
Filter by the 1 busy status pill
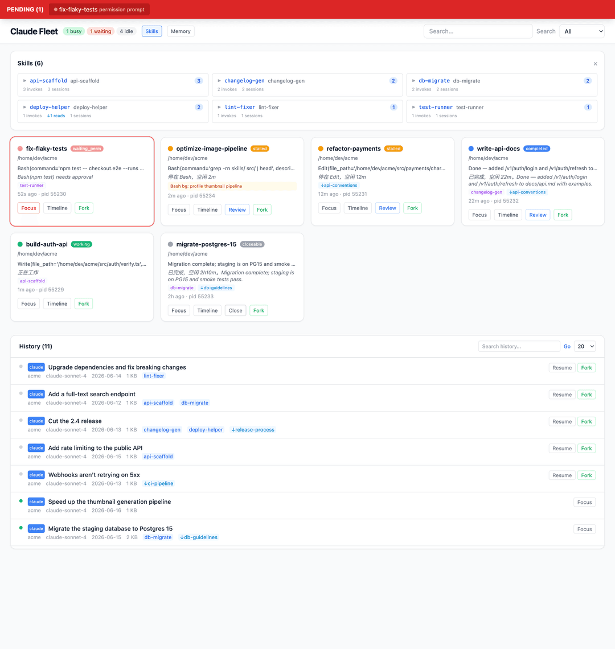[x=73, y=31]
